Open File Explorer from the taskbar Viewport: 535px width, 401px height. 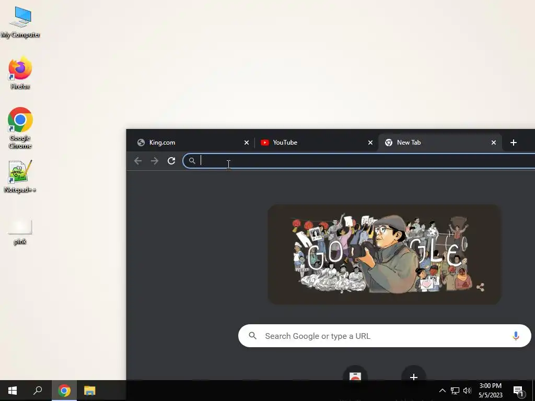coord(89,391)
